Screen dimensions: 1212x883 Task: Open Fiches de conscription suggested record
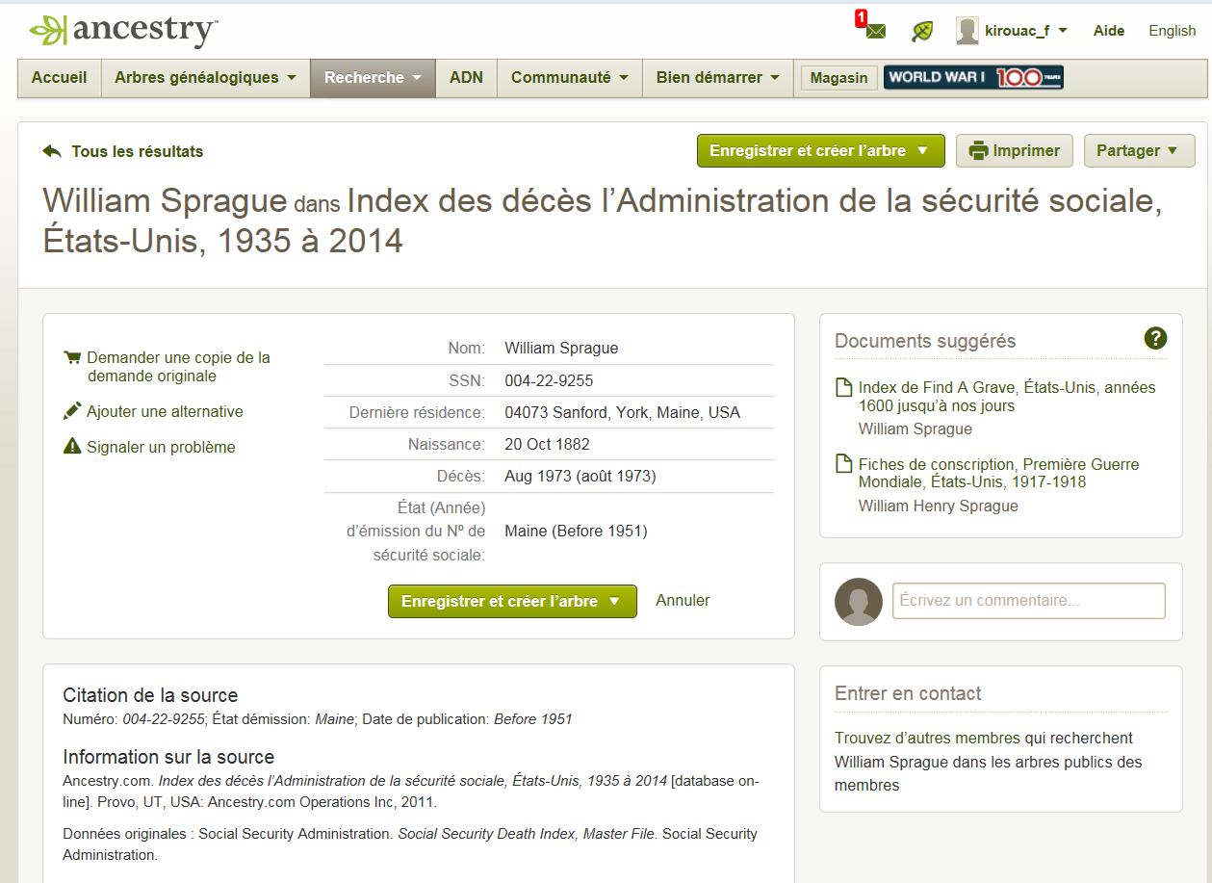tap(998, 473)
